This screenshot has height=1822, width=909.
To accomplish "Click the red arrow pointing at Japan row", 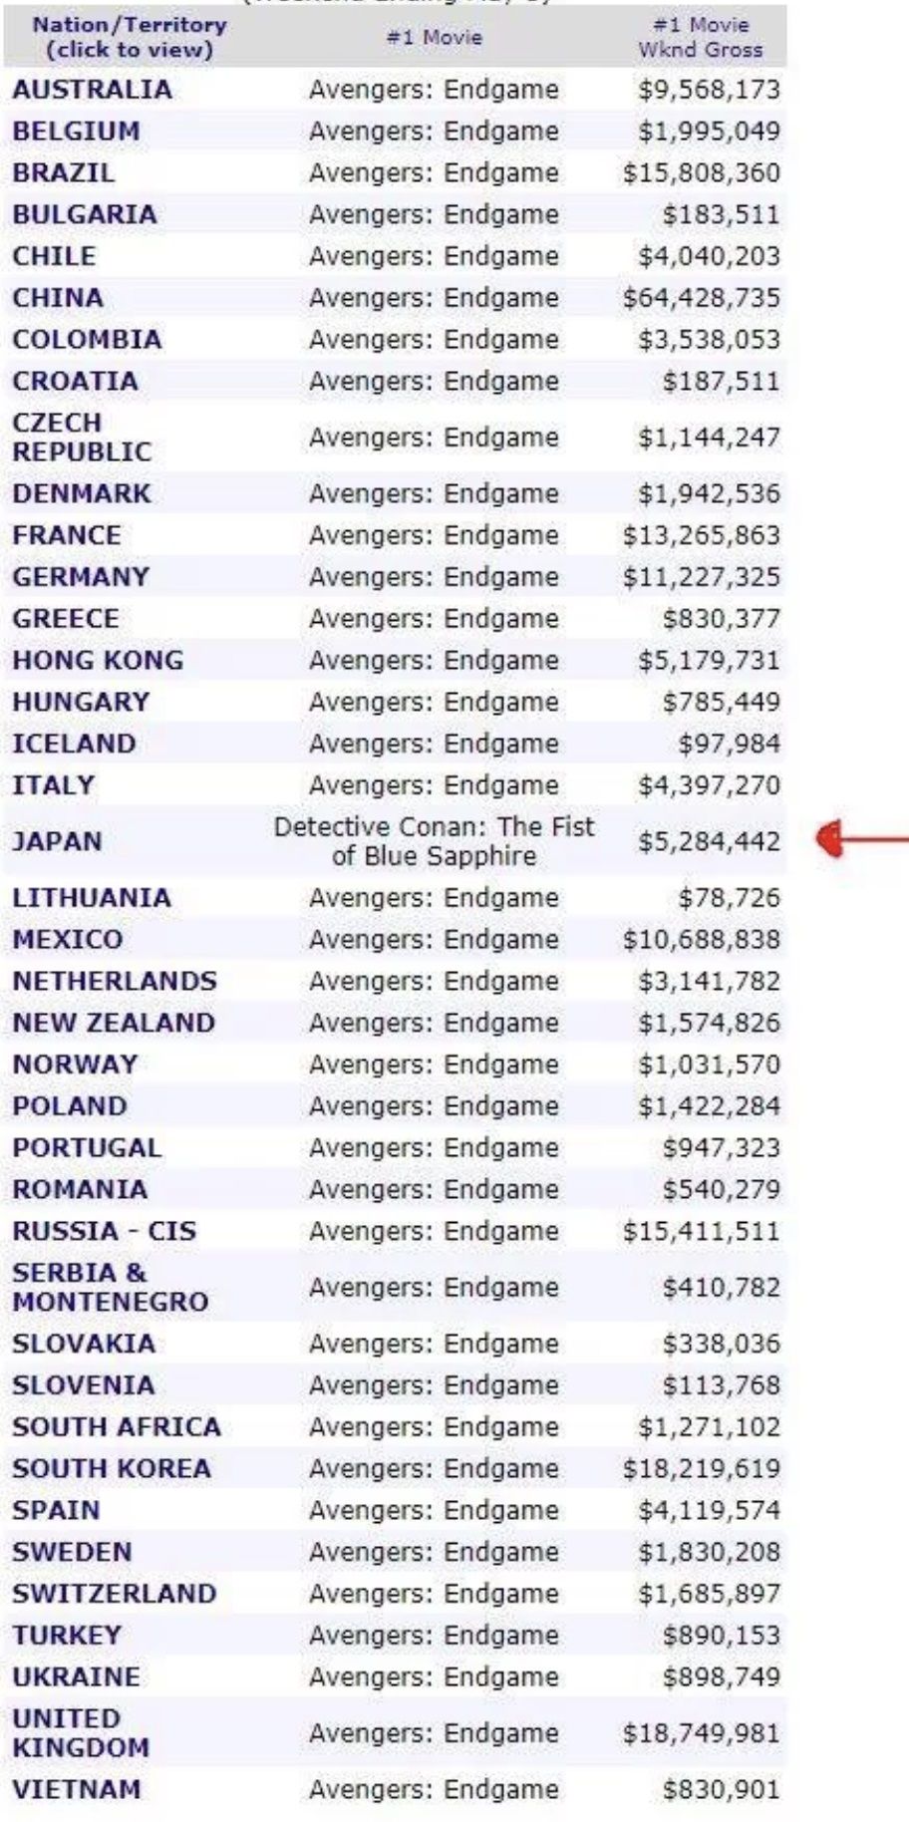I will point(861,840).
